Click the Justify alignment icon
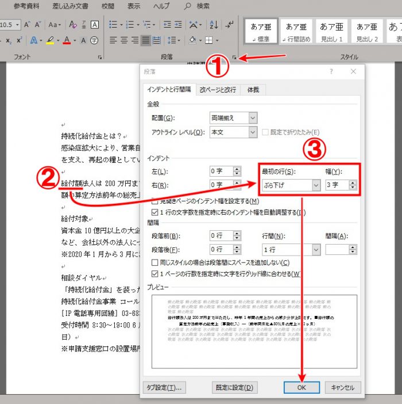402x404 pixels. [146, 40]
